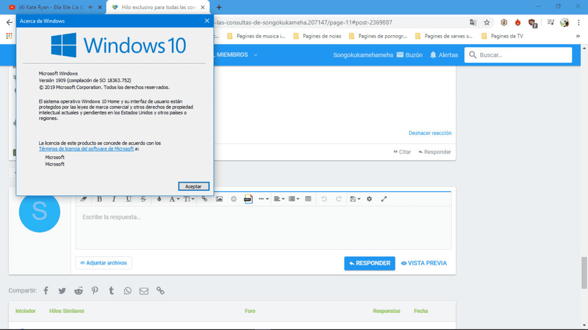The image size is (588, 330).
Task: Open the smilies emoji picker
Action: 234,199
